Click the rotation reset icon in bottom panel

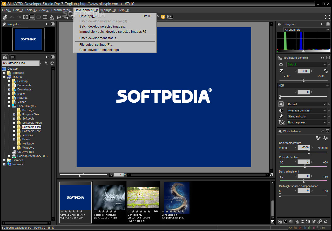308,222
